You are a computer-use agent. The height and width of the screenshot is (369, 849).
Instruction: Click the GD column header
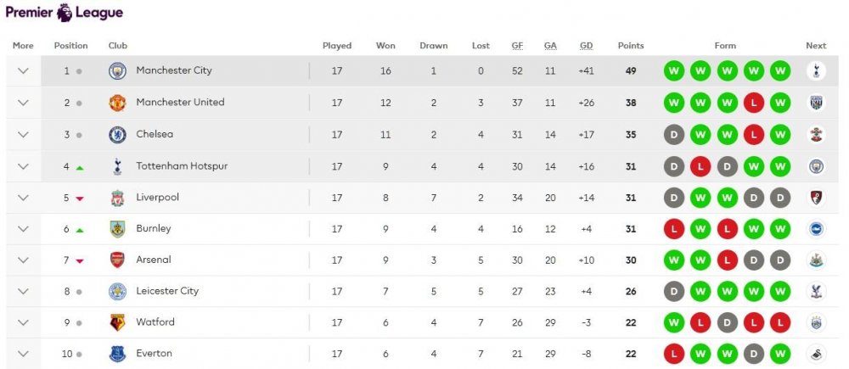click(x=587, y=46)
